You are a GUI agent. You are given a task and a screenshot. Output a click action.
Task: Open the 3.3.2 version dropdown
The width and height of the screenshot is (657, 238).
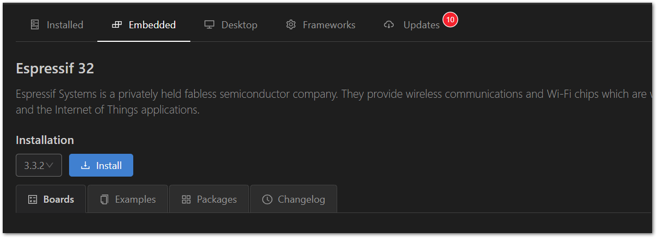[39, 166]
